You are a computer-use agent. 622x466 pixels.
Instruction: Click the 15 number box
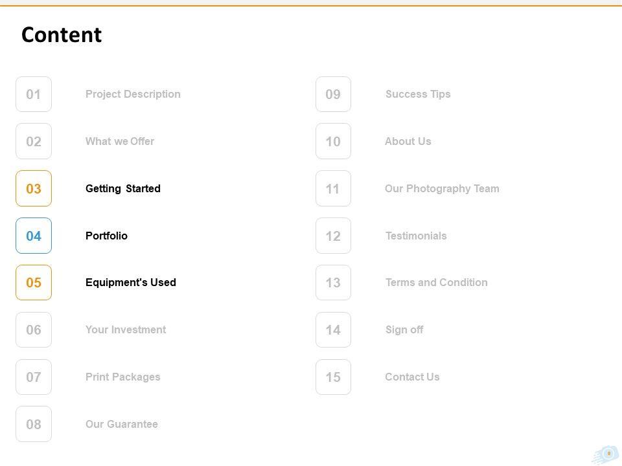(x=333, y=377)
